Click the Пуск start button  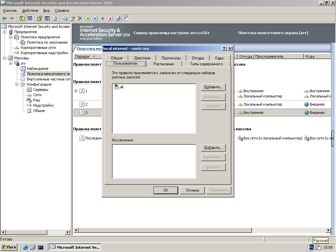9,247
